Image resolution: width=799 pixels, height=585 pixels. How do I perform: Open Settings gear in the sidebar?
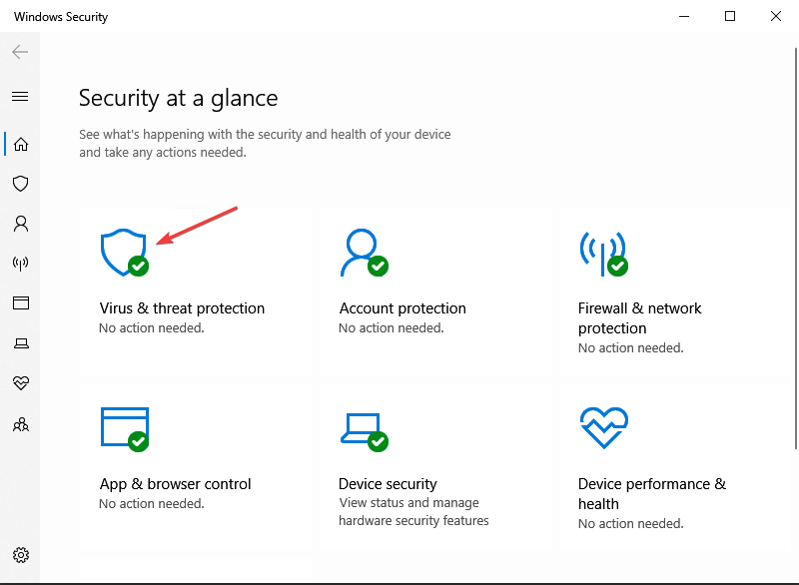click(x=20, y=555)
